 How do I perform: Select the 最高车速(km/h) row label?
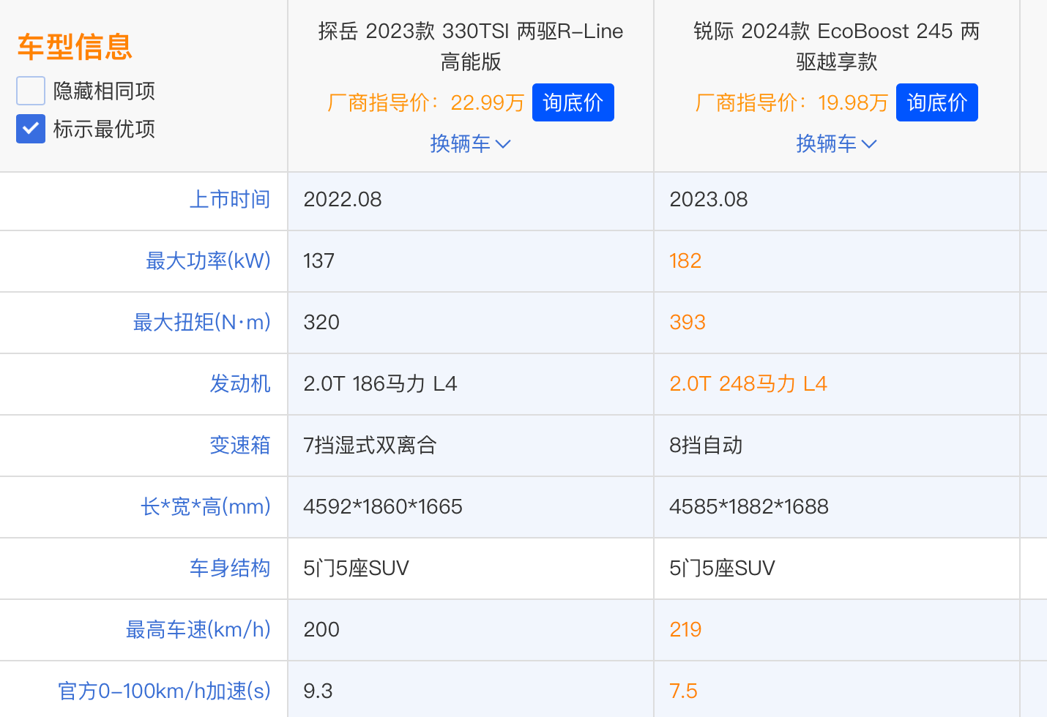point(198,629)
